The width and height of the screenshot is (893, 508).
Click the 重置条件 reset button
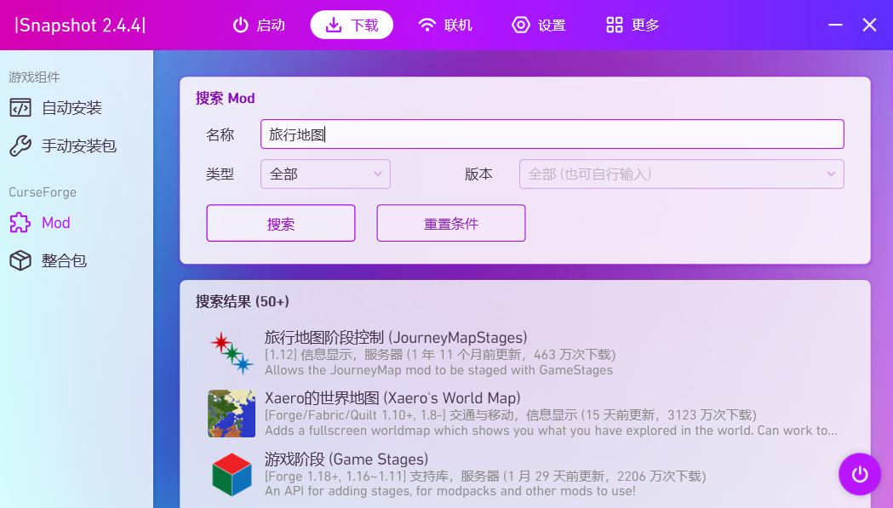(x=451, y=223)
